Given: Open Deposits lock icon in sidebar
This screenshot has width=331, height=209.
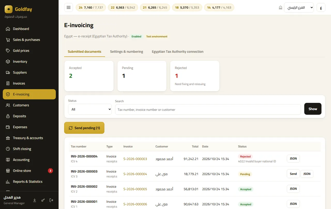Looking at the screenshot, I should (x=8, y=116).
